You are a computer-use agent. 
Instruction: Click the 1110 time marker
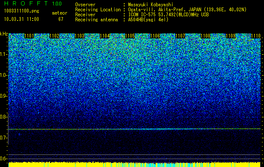coord(256,36)
